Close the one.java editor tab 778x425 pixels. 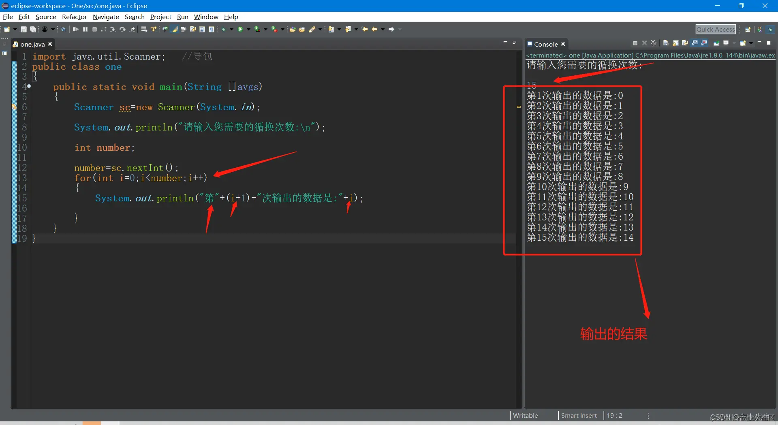(x=50, y=44)
